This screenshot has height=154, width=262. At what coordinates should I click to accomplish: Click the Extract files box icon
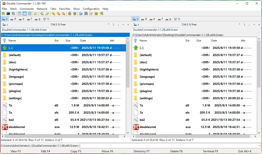click(75, 14)
